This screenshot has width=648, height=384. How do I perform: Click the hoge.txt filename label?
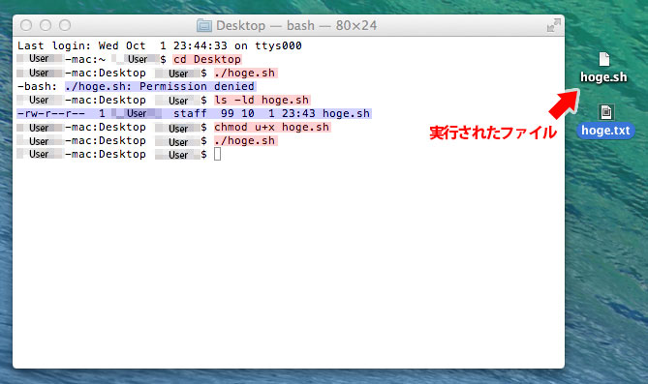click(x=605, y=131)
